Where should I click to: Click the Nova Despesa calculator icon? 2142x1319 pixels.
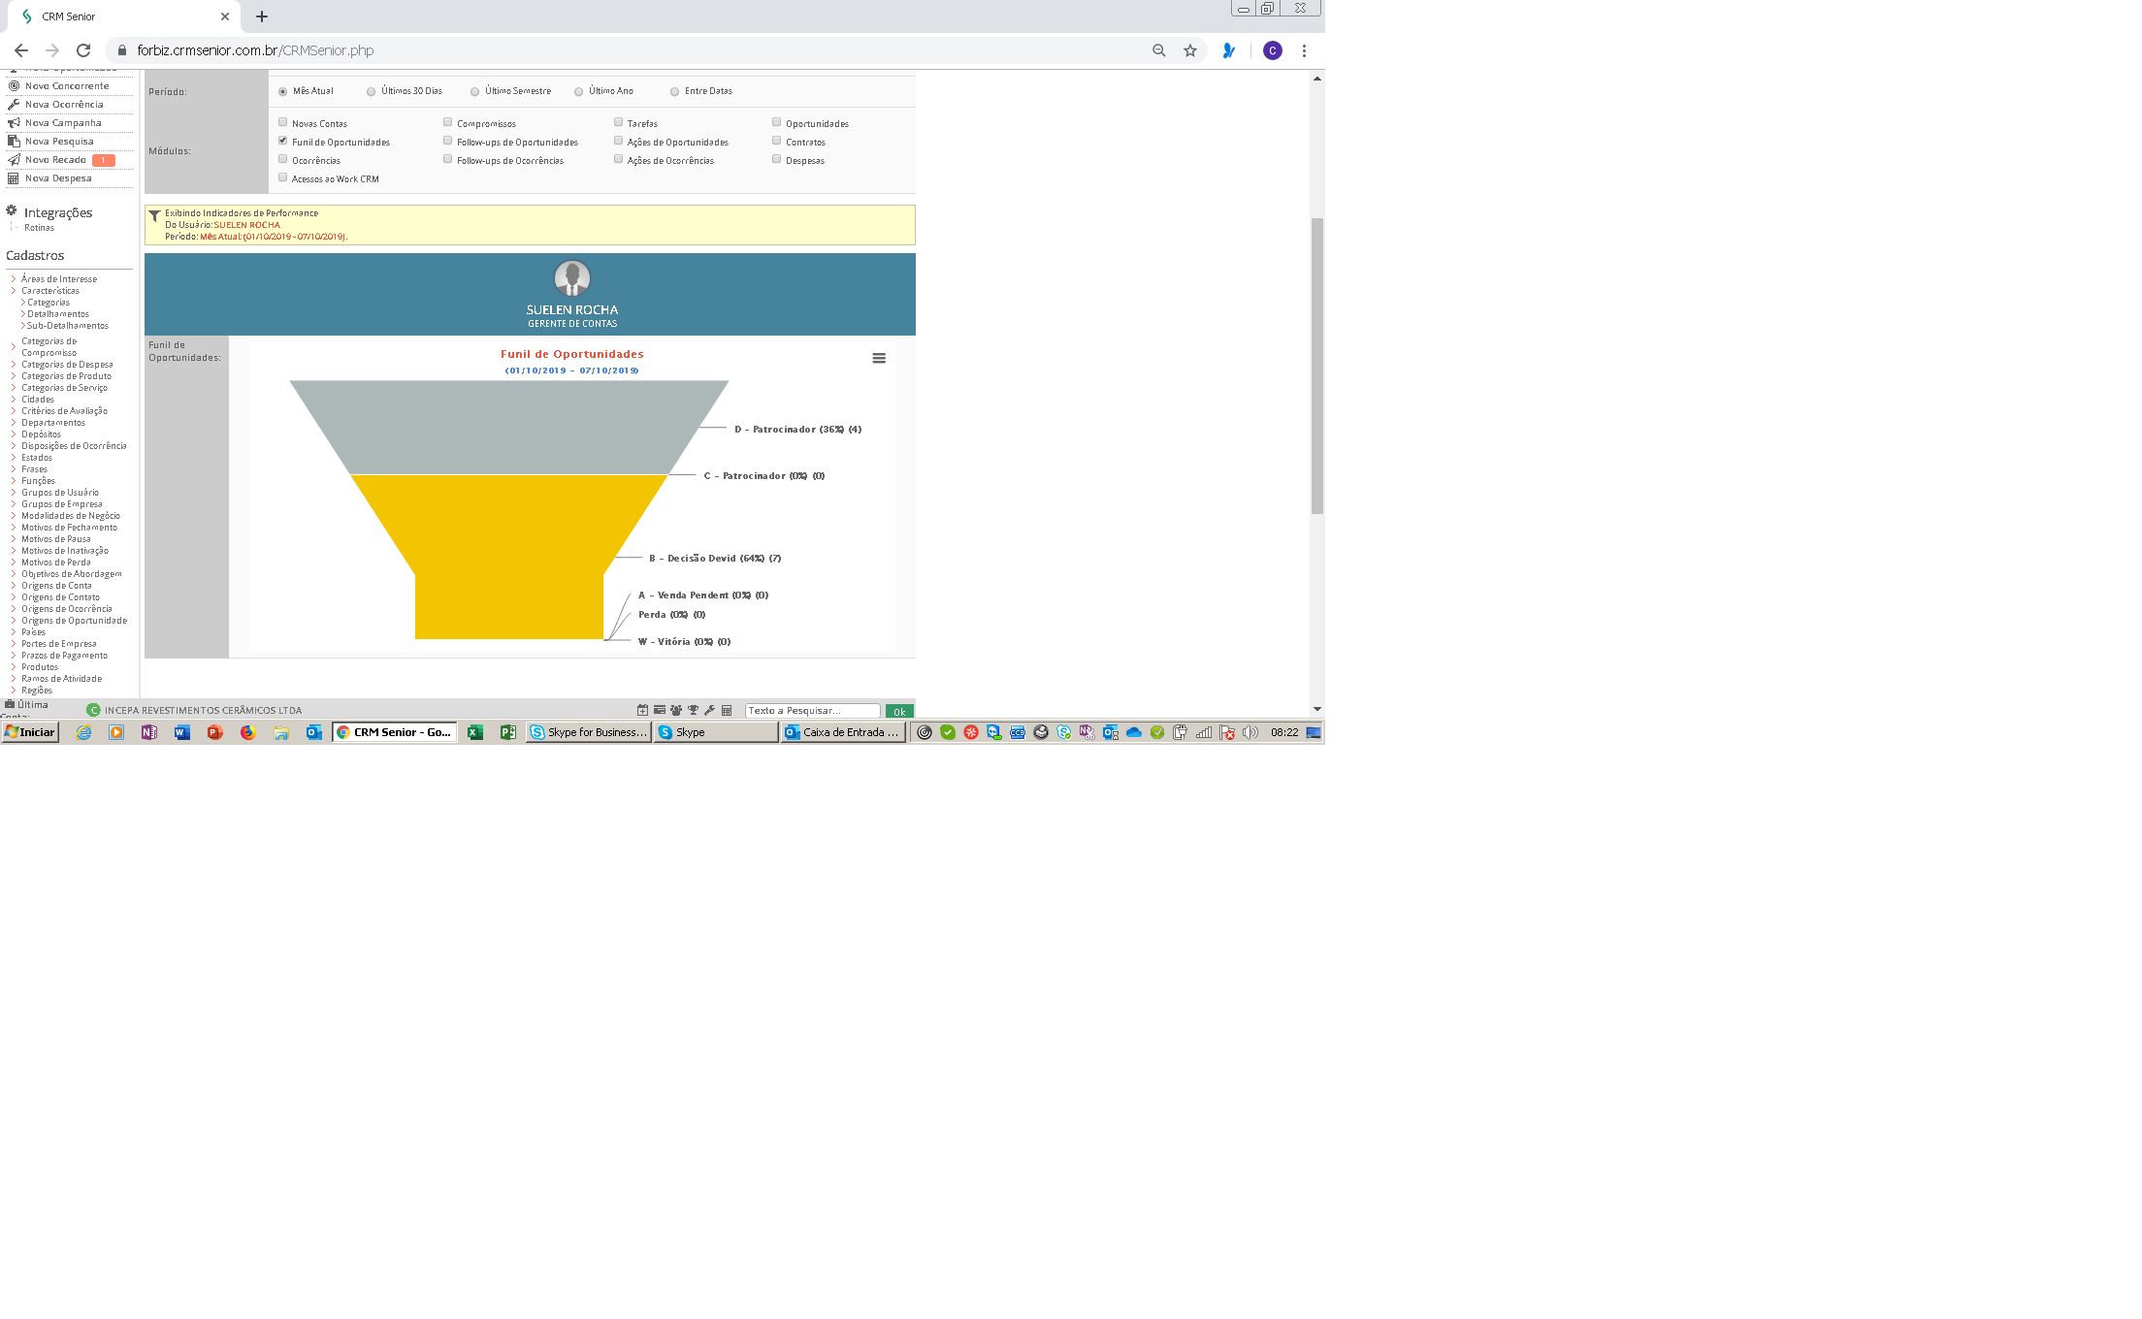tap(14, 177)
